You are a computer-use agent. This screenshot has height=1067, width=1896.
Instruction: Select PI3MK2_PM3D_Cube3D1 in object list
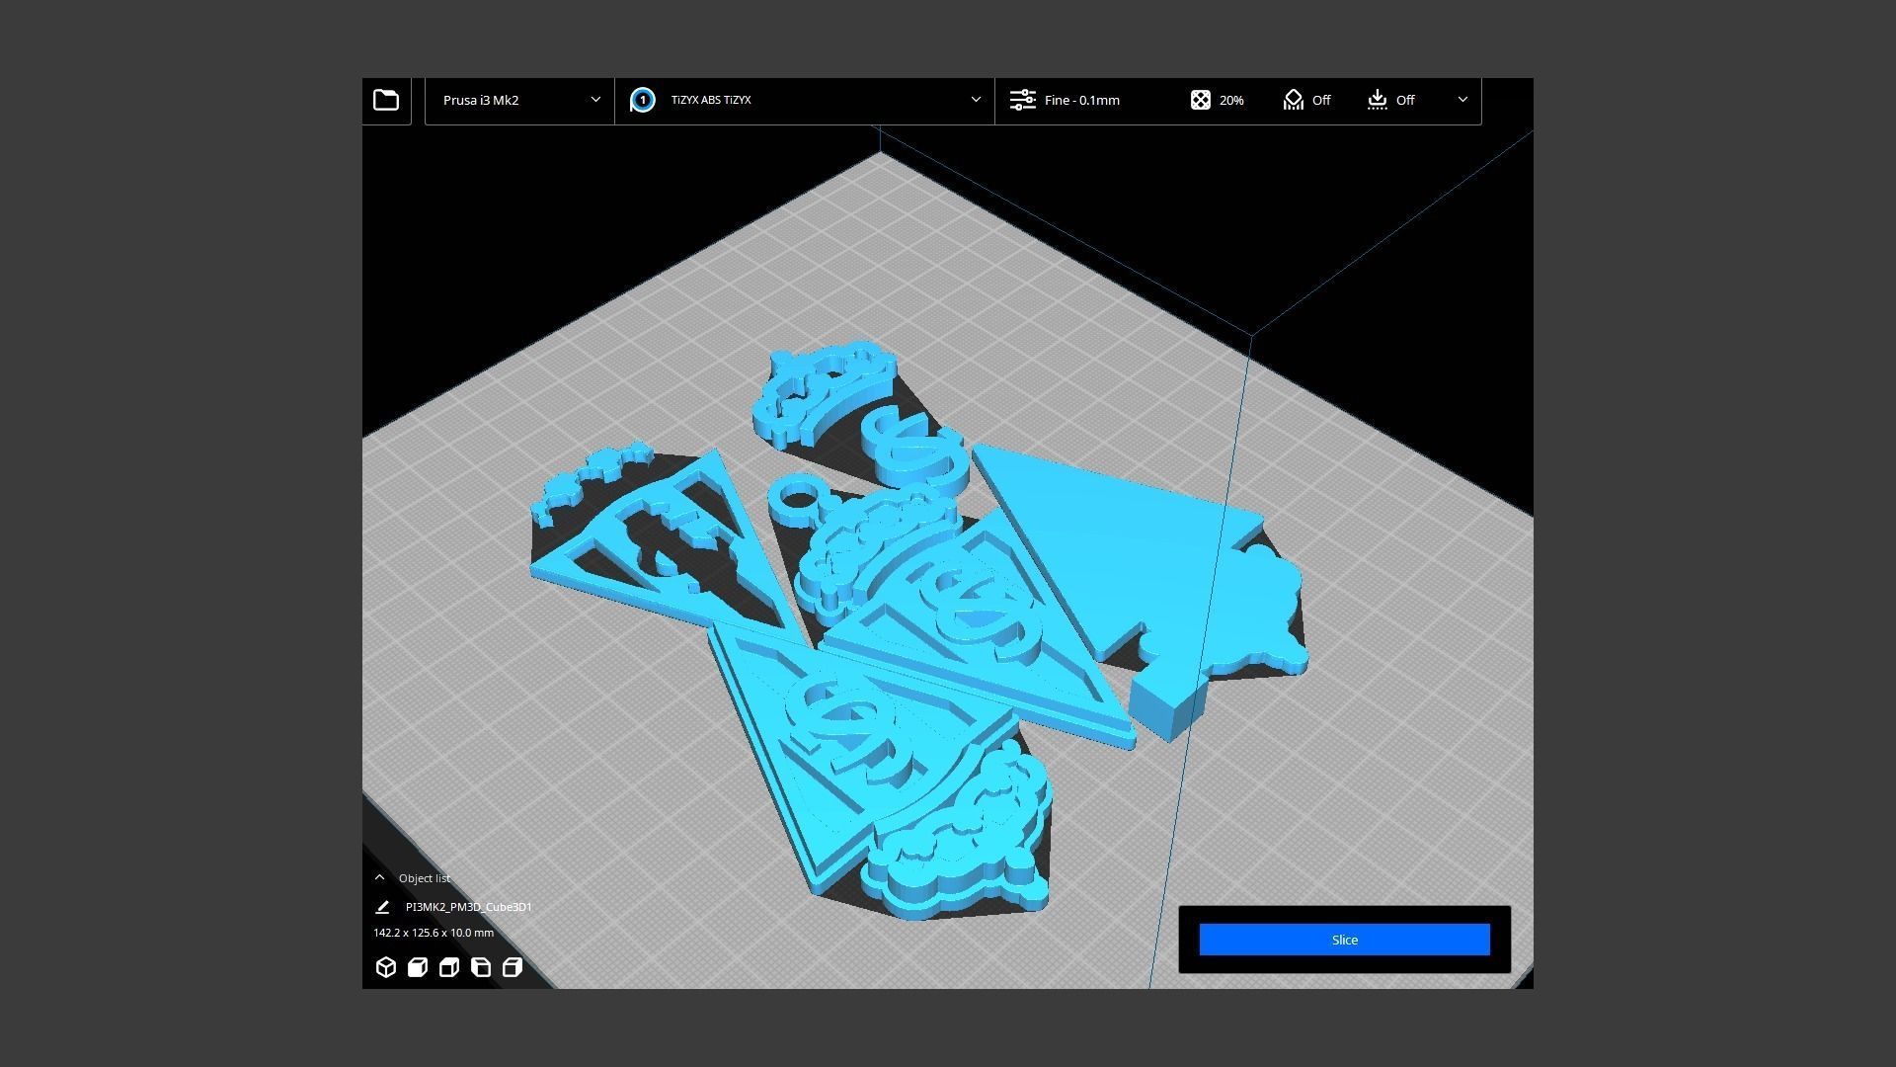468,907
